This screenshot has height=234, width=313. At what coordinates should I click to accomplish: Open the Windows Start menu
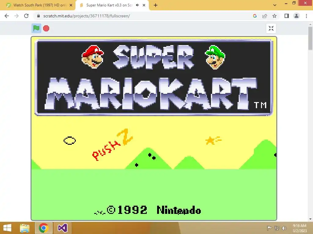(7, 228)
